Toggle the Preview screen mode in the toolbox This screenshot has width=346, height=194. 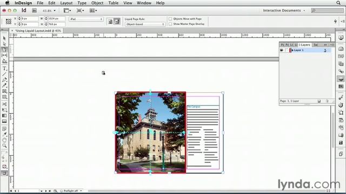click(x=4, y=173)
